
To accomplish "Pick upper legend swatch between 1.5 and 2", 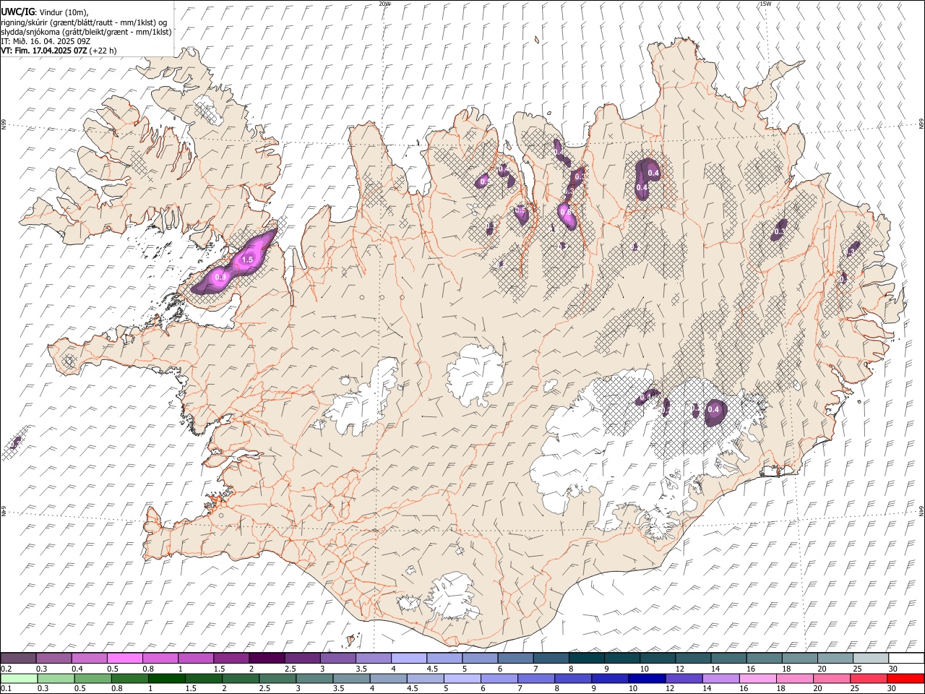I will [231, 659].
